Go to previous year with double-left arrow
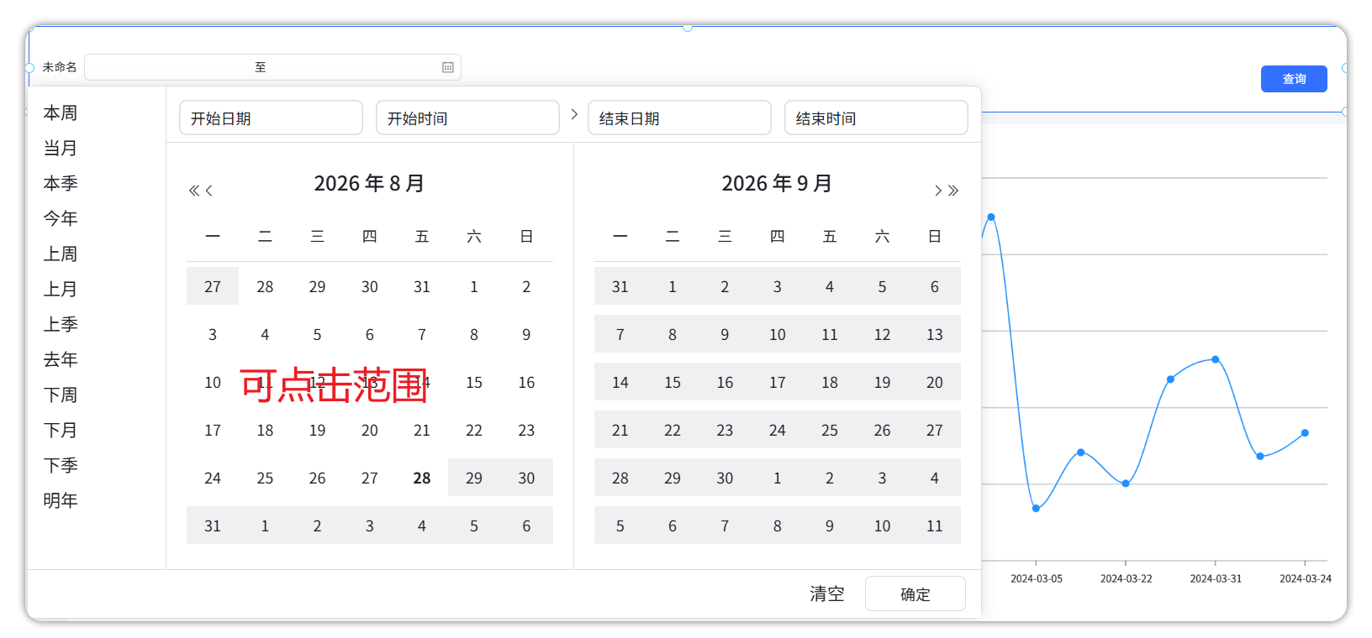 tap(194, 191)
